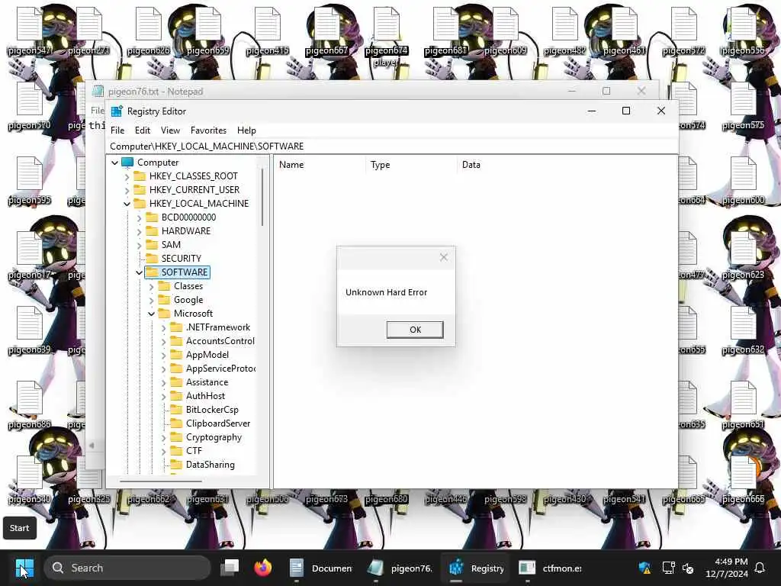Switch to Document taskbar window
This screenshot has width=781, height=586.
click(x=320, y=568)
